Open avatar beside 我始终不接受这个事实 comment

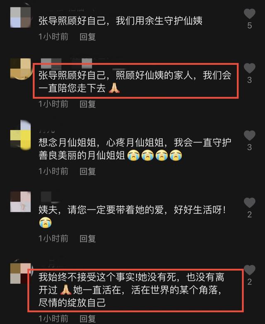20,273
